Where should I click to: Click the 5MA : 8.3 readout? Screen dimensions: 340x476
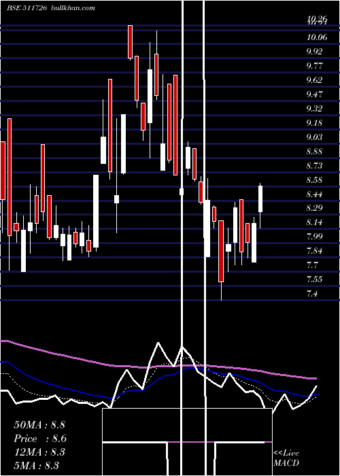click(x=37, y=465)
